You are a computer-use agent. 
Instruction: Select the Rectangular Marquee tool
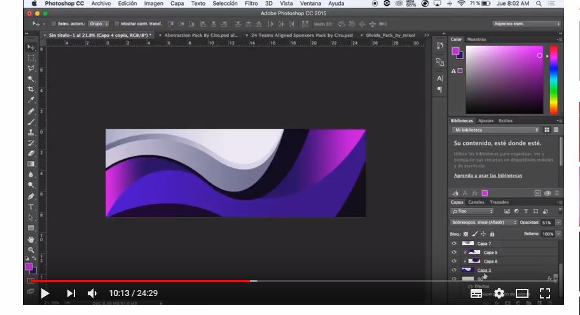coord(31,58)
